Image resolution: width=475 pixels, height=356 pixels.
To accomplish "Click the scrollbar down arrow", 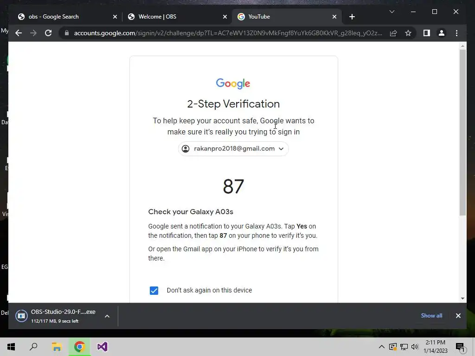I will (x=462, y=299).
